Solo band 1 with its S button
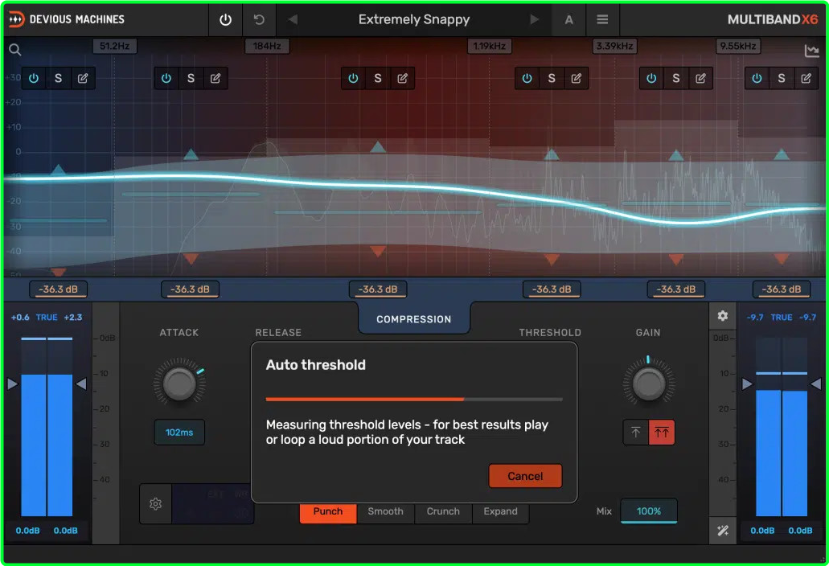 click(x=58, y=78)
